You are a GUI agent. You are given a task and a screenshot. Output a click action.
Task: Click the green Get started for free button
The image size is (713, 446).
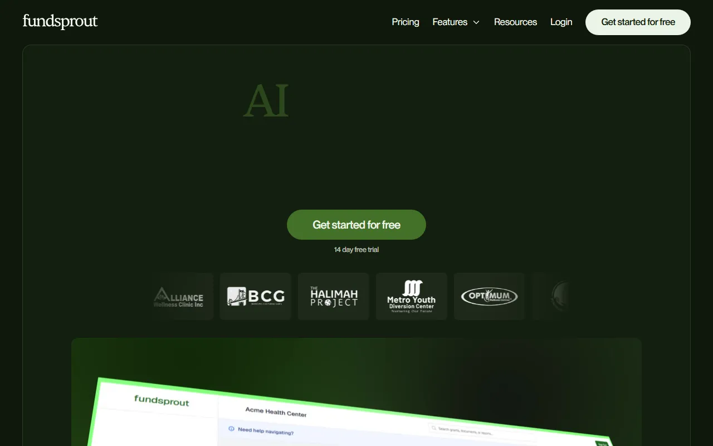(x=356, y=225)
